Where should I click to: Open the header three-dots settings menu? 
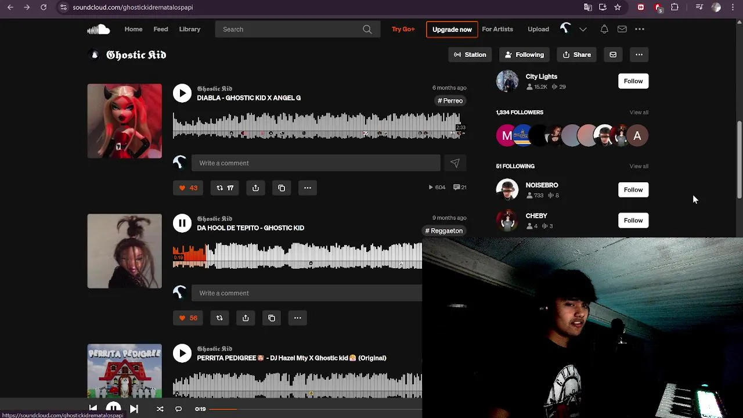coord(640,29)
